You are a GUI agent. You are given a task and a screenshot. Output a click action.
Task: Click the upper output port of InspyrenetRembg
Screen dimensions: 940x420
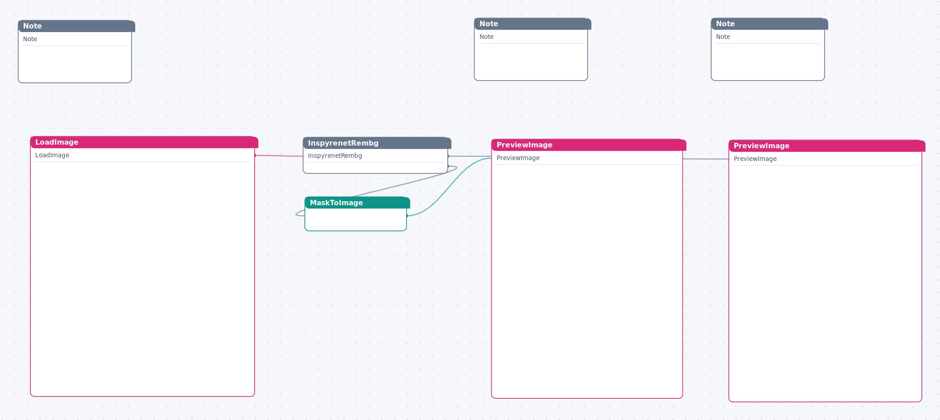(x=448, y=156)
